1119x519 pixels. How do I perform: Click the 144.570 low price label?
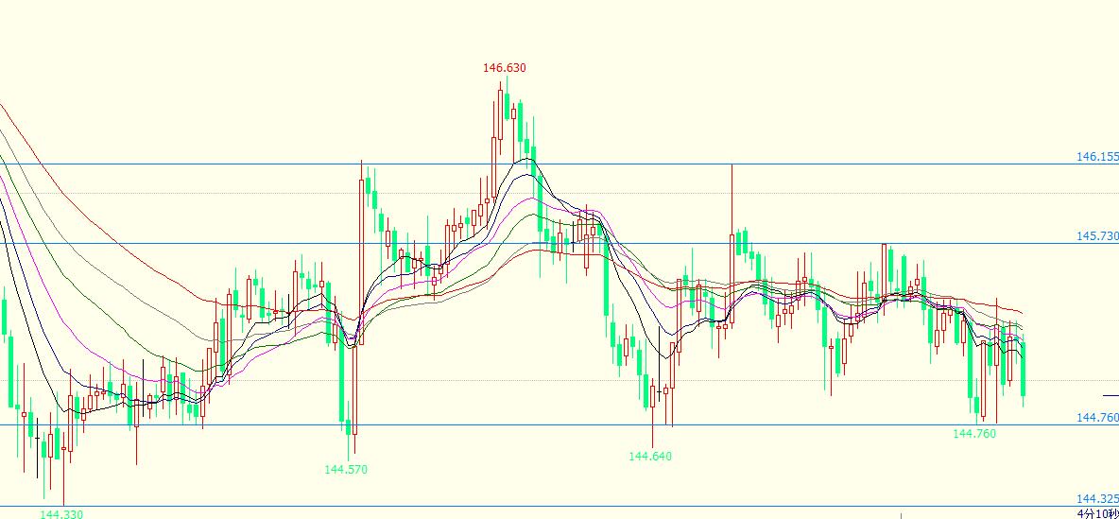(x=346, y=470)
